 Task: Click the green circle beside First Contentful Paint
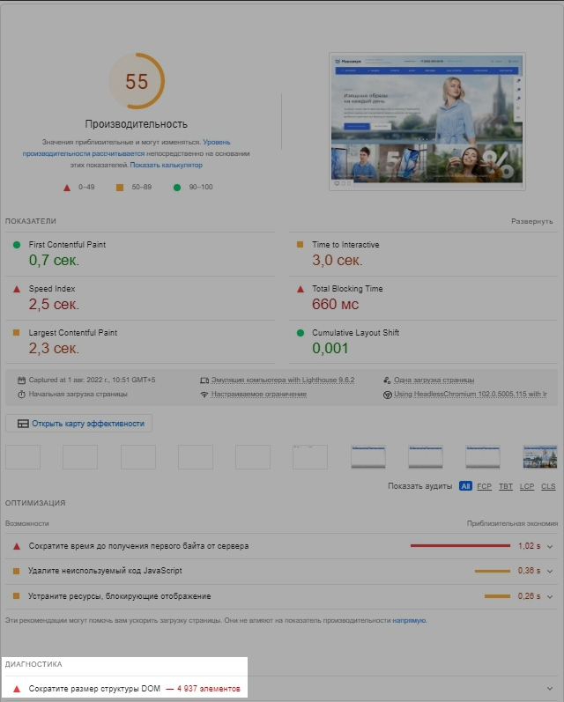(x=16, y=245)
